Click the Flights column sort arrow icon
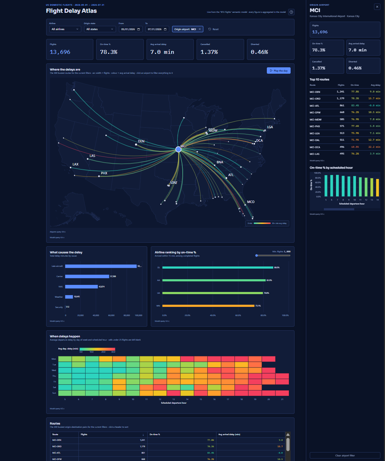Image resolution: width=385 pixels, height=461 pixels. [x=143, y=434]
